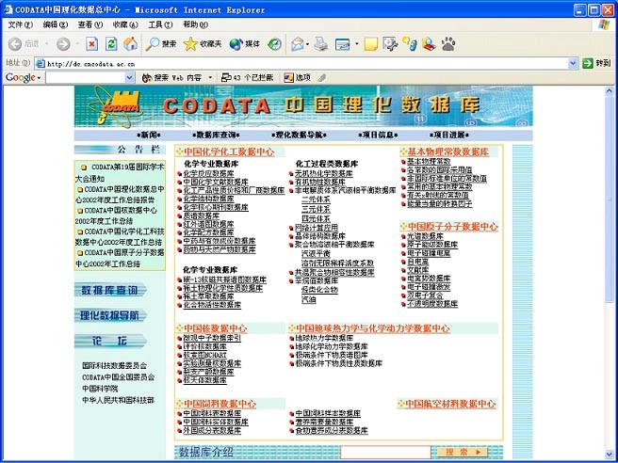
Task: Click the 数据库查询 sidebar button
Action: click(x=110, y=291)
